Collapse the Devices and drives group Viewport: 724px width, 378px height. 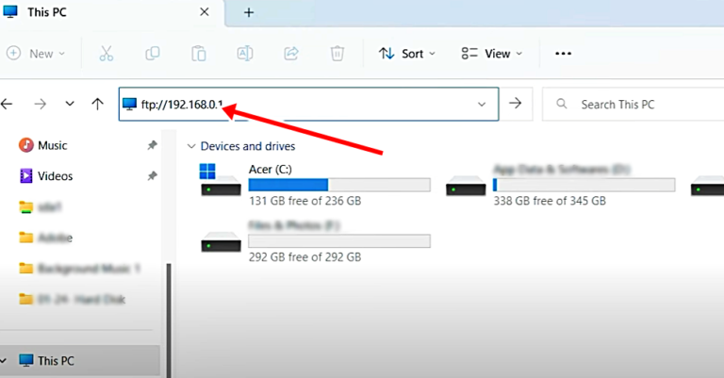[x=191, y=146]
